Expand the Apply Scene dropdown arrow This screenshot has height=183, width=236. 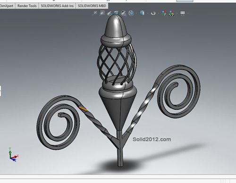tap(177, 13)
